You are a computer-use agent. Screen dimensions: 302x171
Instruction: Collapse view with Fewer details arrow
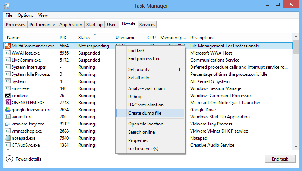9,159
